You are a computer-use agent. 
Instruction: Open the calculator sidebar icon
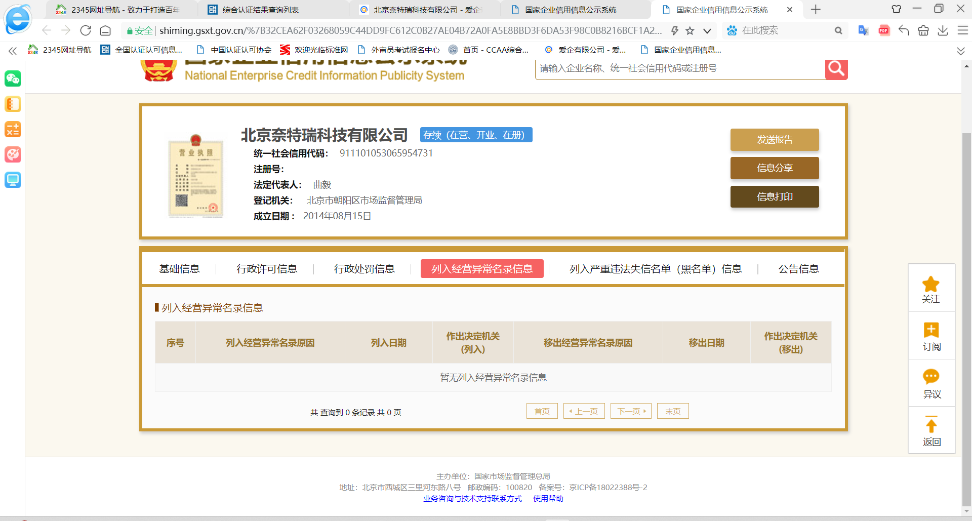pyautogui.click(x=13, y=129)
